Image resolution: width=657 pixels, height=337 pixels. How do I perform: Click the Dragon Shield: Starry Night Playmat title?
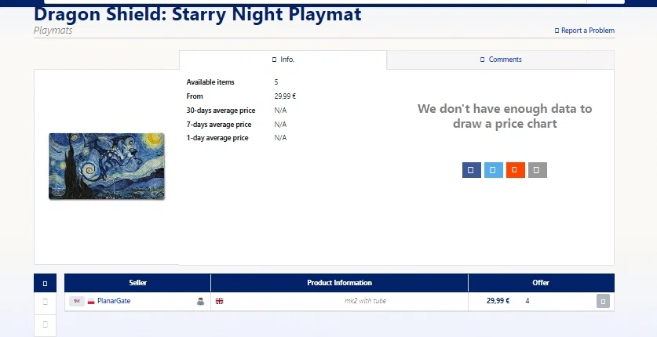point(197,15)
